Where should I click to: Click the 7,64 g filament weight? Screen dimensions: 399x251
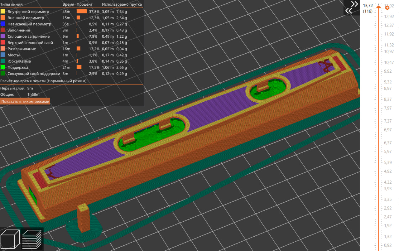click(x=122, y=12)
